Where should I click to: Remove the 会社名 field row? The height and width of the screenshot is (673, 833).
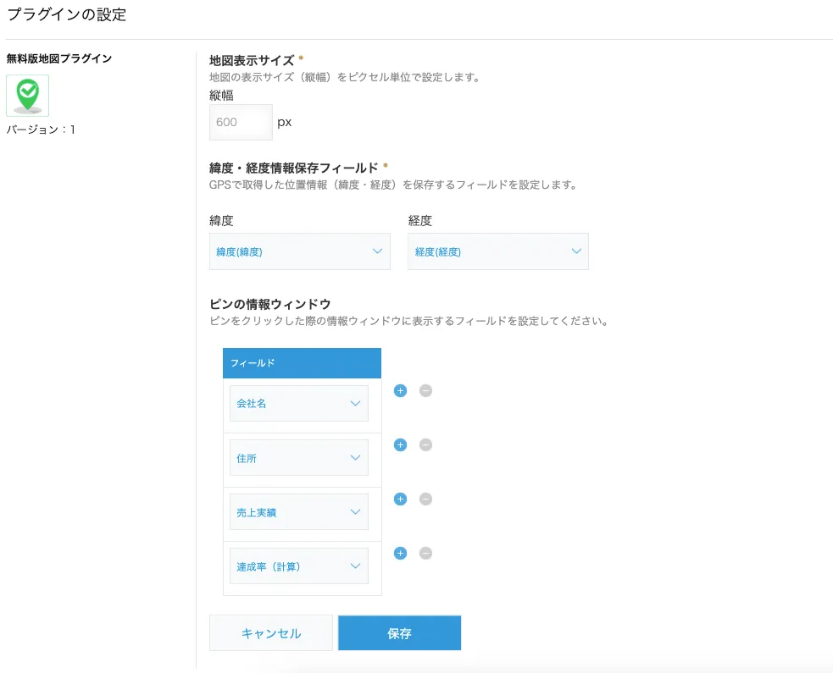425,391
